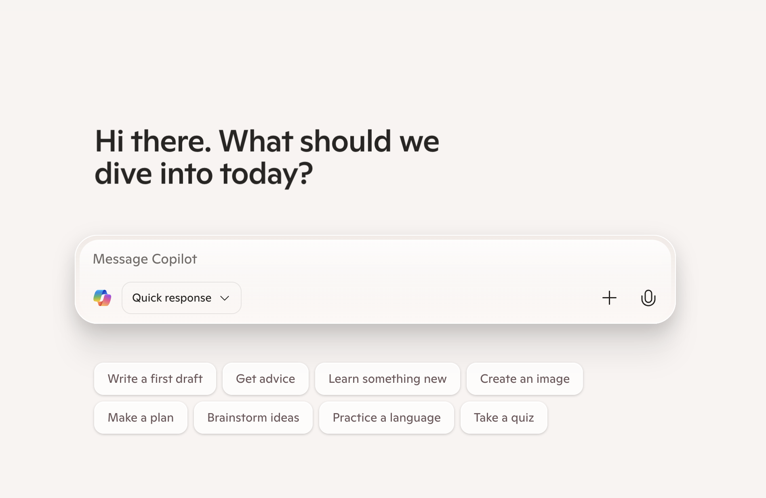This screenshot has height=498, width=766.
Task: Click the "Create an image" chip
Action: 524,379
